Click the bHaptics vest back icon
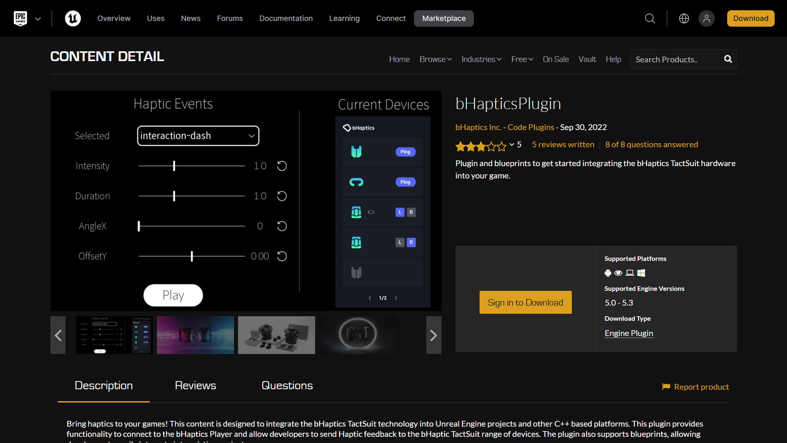This screenshot has width=787, height=443. click(x=356, y=272)
